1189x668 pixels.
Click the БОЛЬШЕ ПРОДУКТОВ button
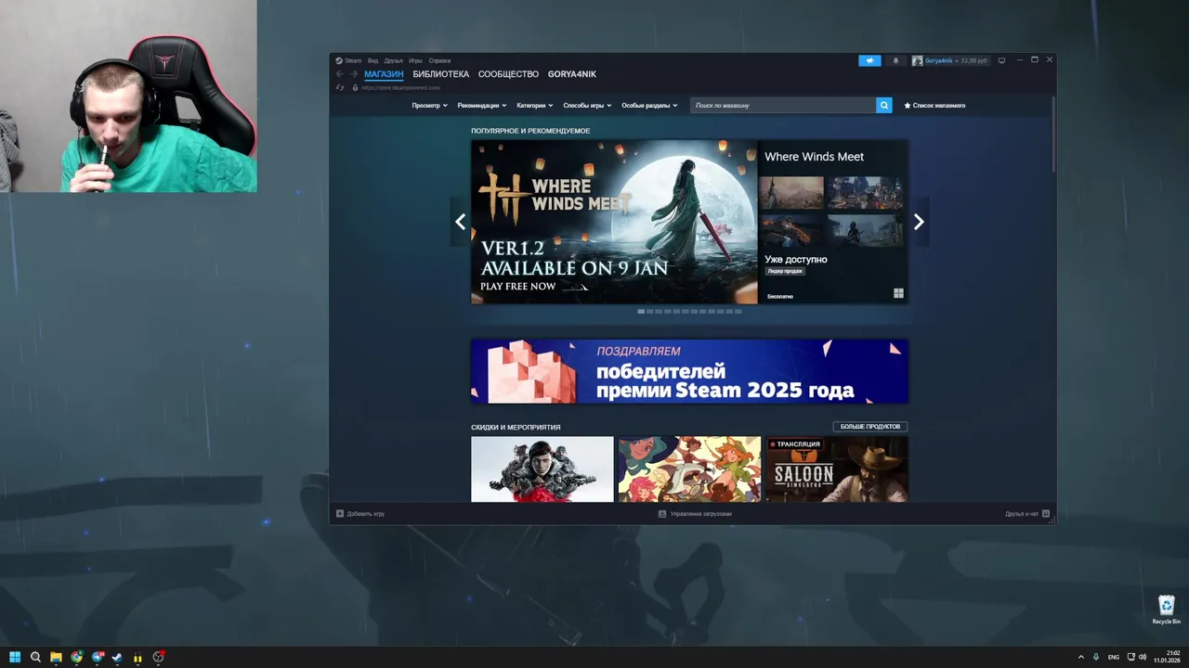click(x=870, y=427)
